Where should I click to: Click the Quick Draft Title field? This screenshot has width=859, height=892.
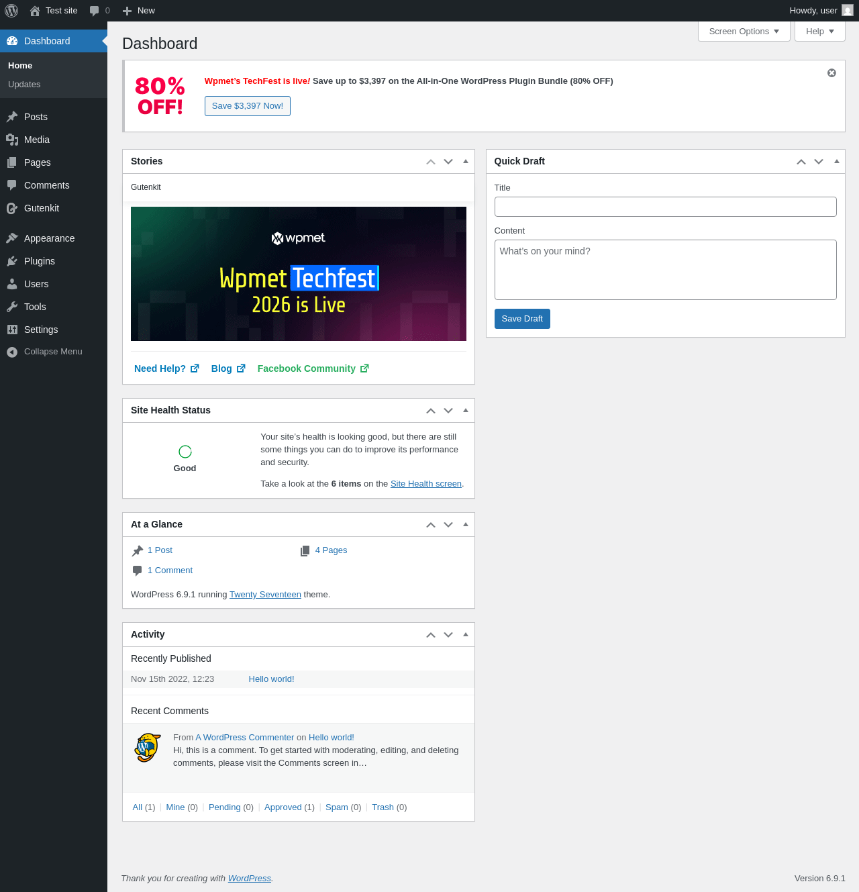click(x=666, y=207)
